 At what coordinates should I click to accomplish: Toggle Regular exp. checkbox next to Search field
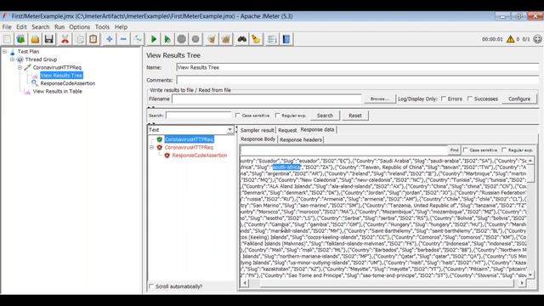277,116
